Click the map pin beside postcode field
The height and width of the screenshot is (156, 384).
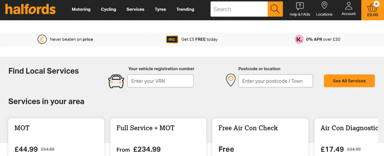[231, 80]
